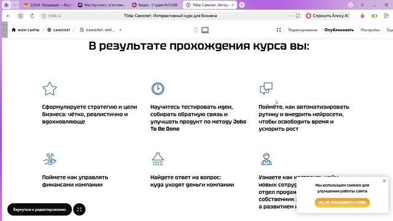
Task: Click Вернуться к редактированию button
Action: pos(39,209)
